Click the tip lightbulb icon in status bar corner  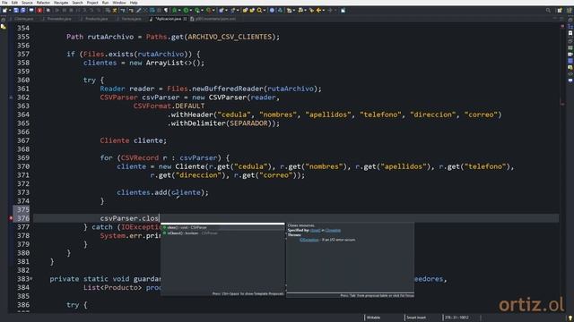click(570, 318)
